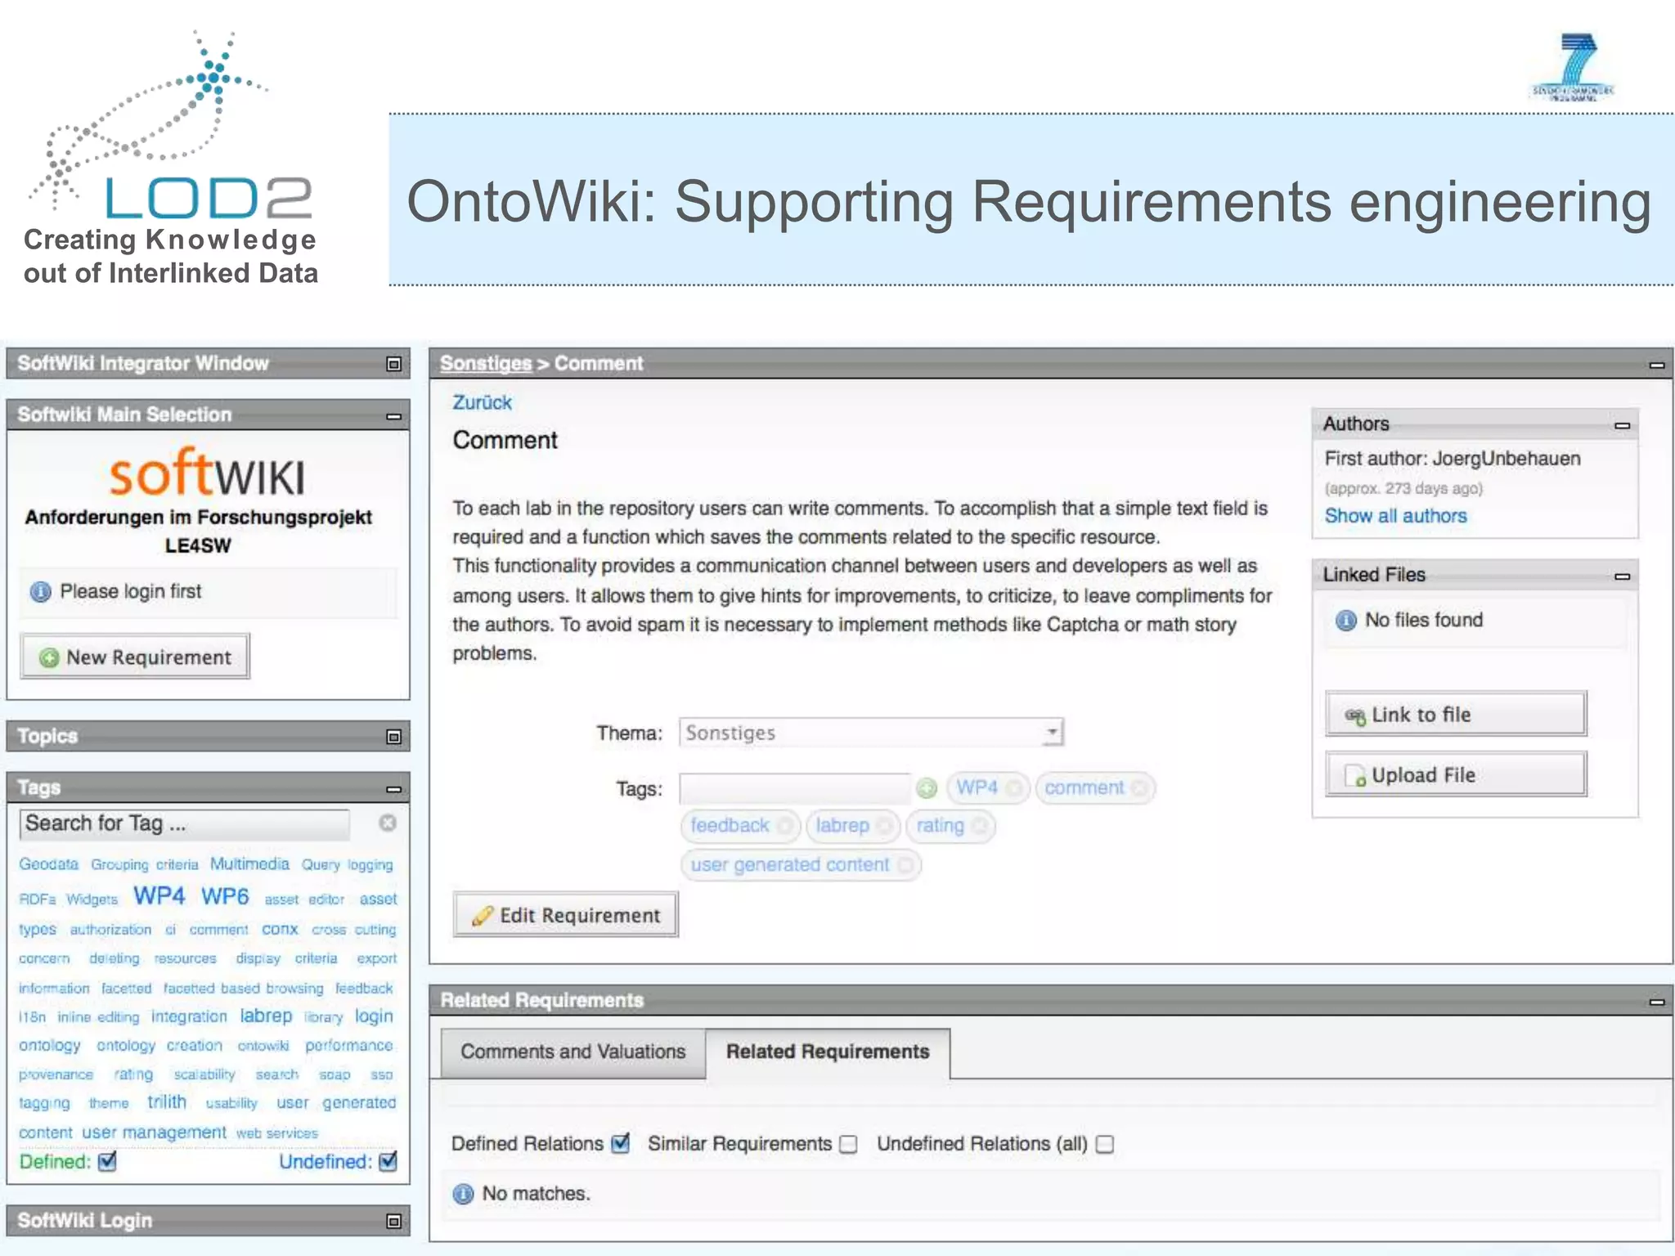The height and width of the screenshot is (1256, 1675).
Task: Select the trilith tag
Action: pos(167,1101)
